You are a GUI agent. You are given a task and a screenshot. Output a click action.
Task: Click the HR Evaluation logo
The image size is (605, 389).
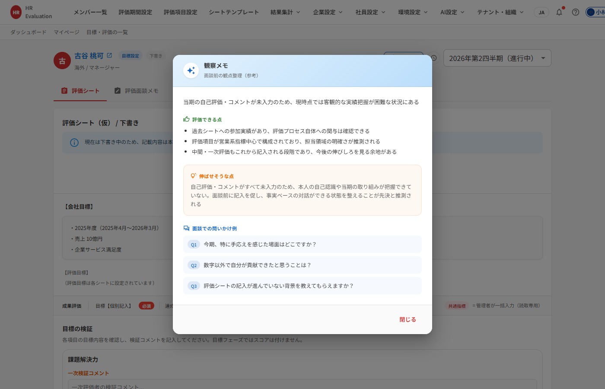(31, 12)
